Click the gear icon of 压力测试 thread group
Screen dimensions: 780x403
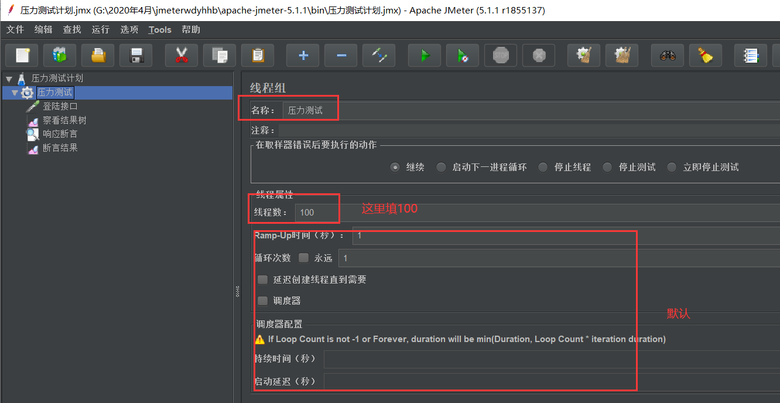point(28,93)
